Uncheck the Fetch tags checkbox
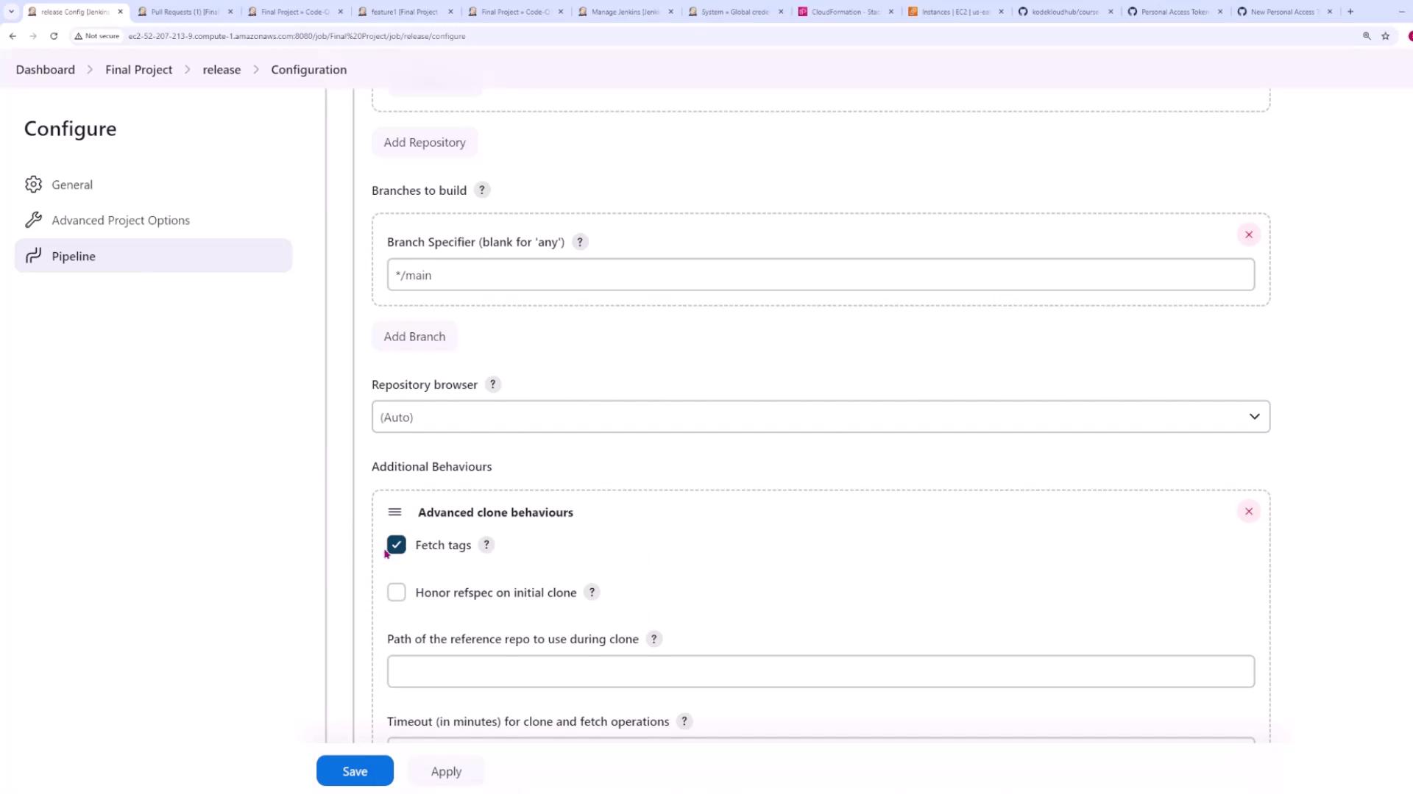This screenshot has height=794, width=1413. click(397, 545)
